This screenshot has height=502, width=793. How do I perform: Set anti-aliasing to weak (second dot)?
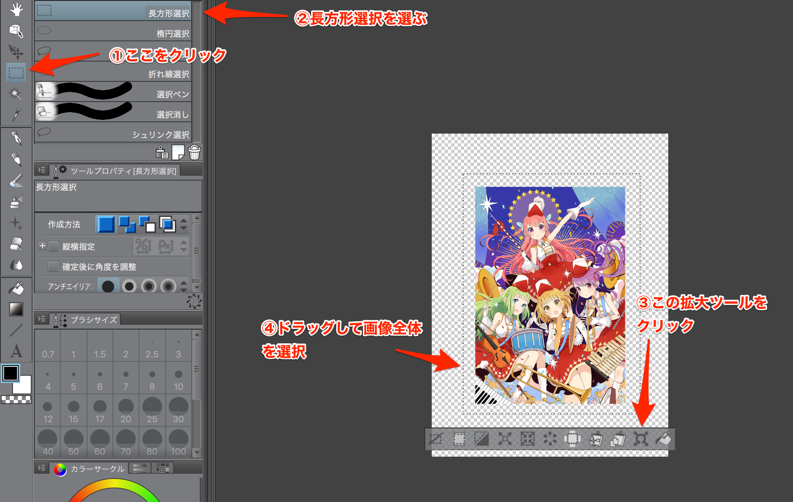129,286
